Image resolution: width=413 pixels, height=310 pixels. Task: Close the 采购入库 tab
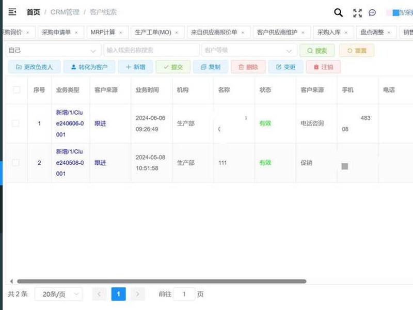pos(346,33)
